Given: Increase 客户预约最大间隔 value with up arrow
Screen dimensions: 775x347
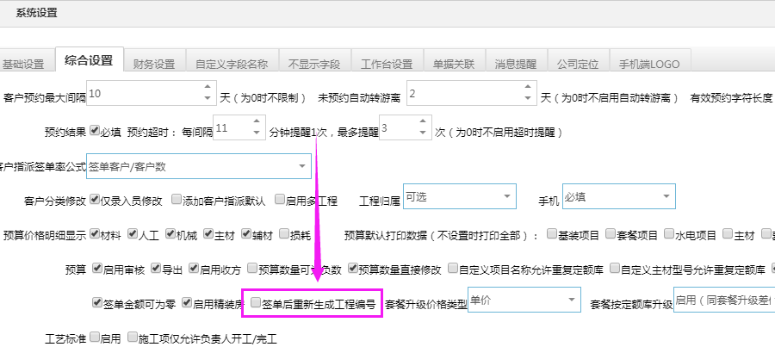Looking at the screenshot, I should 207,87.
